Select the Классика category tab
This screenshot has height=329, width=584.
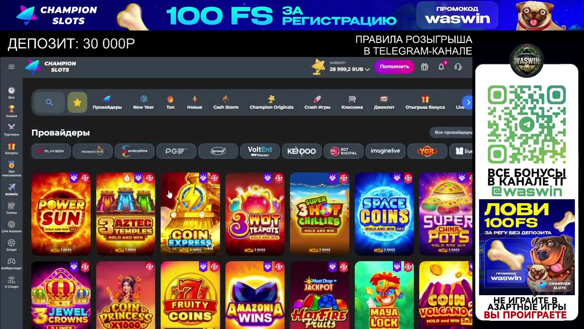(352, 102)
